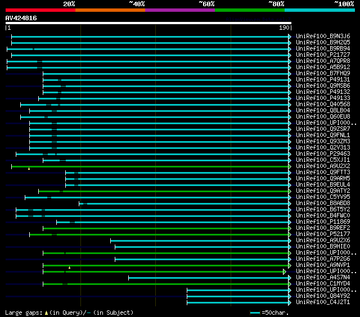Select the UniRef100_Q9FNL1 label
Screen dimensions: 360x317
323,135
